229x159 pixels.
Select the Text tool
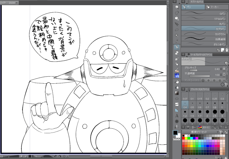coord(177,115)
